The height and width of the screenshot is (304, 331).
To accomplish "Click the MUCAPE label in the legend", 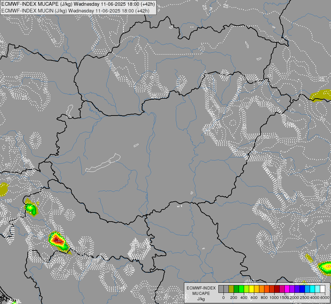I will pyautogui.click(x=201, y=294).
